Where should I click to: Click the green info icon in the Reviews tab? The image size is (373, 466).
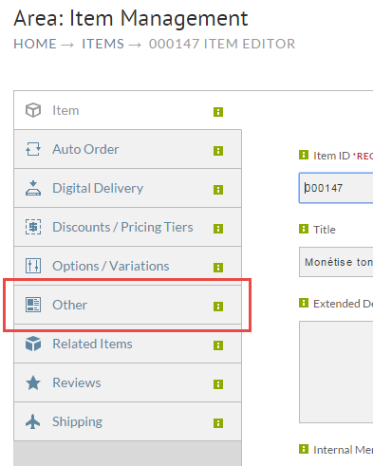tap(218, 384)
